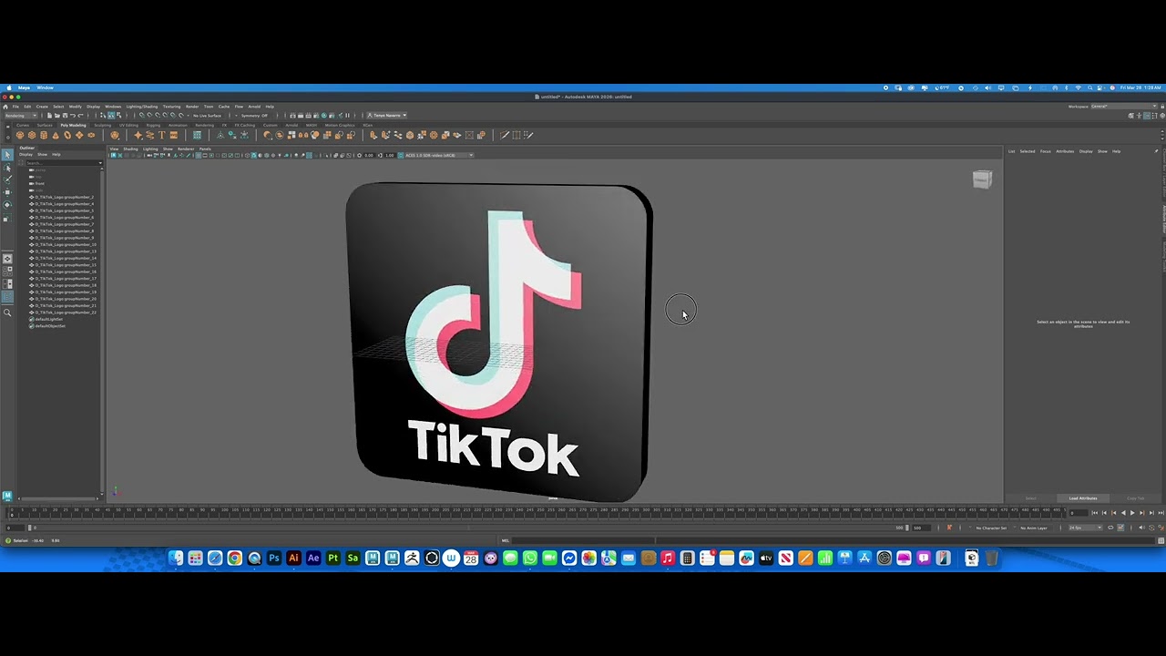Open the Attribute Editor Focus menu
Screen dimensions: 1166x656
[x=1046, y=151]
